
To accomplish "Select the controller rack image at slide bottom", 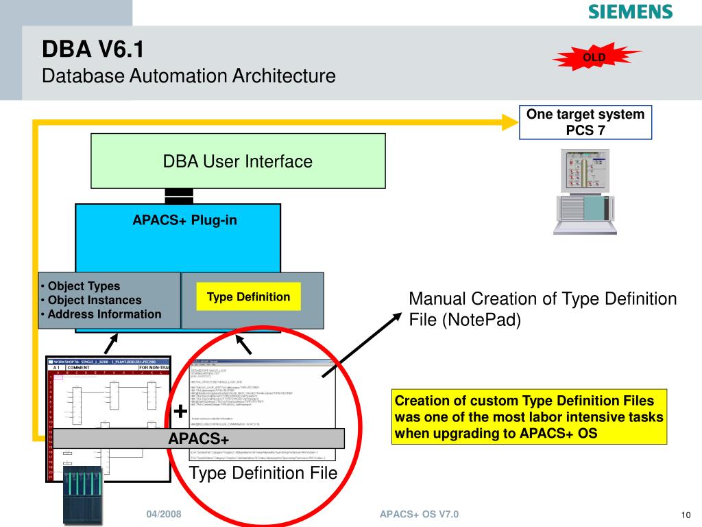I will coord(83,495).
